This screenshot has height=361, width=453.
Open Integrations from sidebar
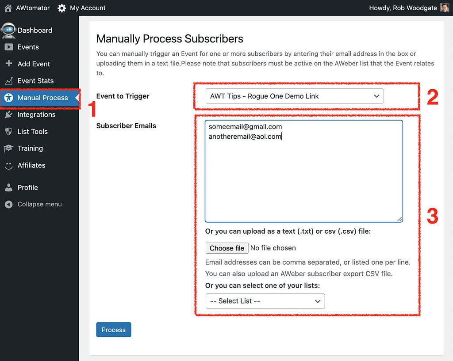point(36,114)
